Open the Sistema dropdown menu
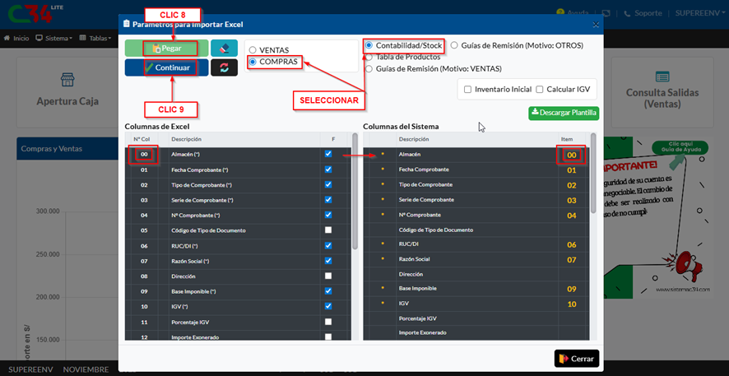Screen dimensions: 729x376 click(x=58, y=38)
